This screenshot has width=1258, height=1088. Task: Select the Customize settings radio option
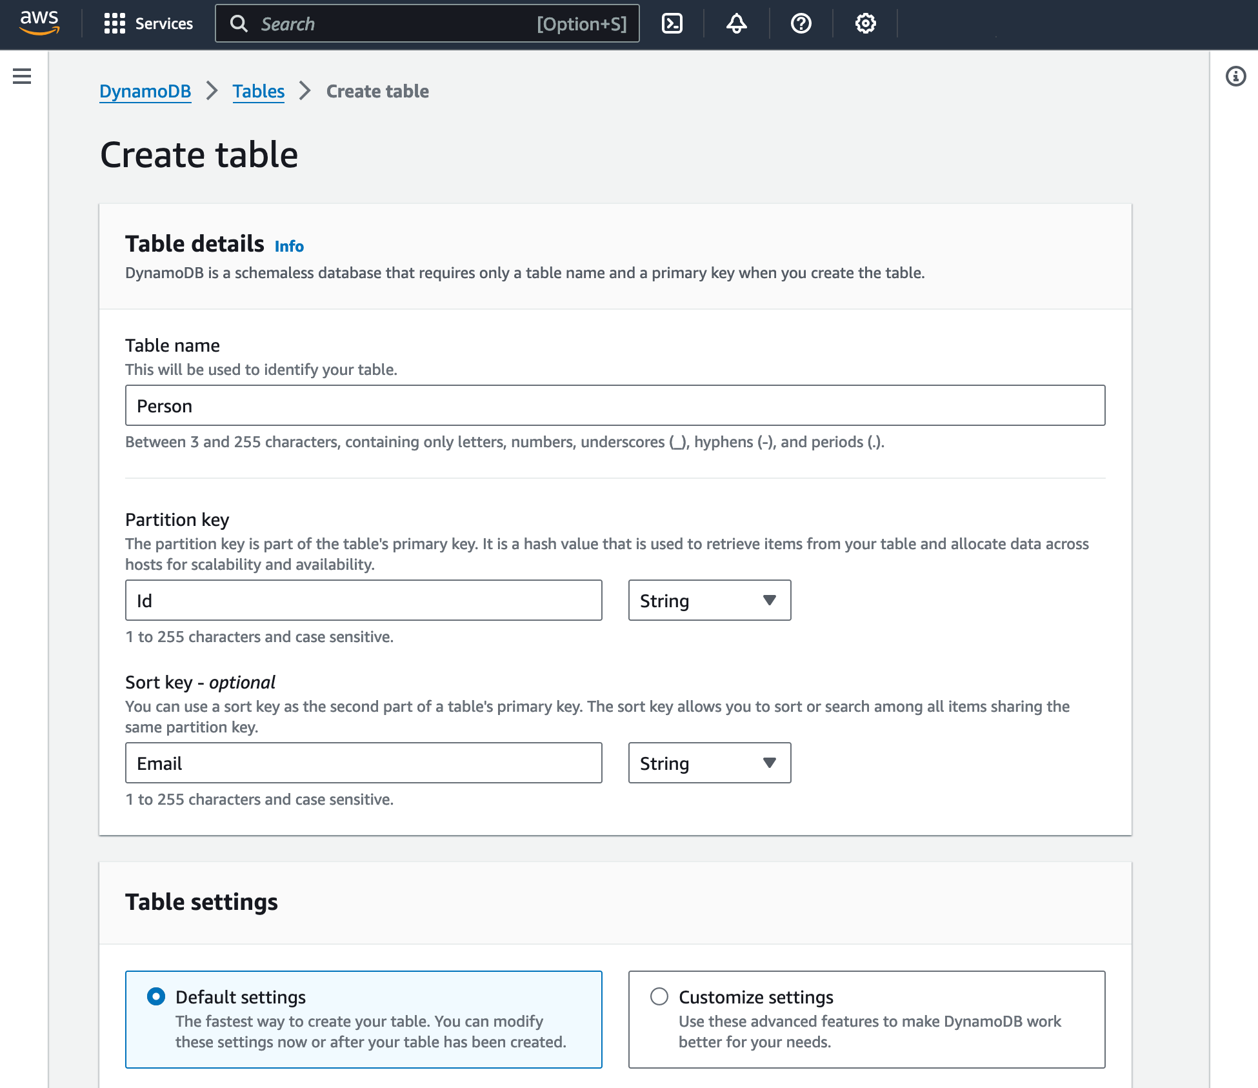(x=659, y=996)
